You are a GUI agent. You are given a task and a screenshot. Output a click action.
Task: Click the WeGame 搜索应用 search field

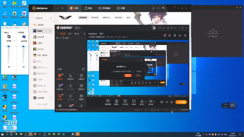(41, 18)
